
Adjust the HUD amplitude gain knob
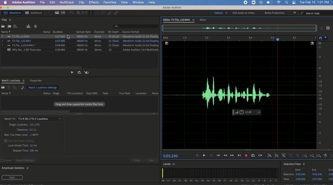click(x=242, y=112)
